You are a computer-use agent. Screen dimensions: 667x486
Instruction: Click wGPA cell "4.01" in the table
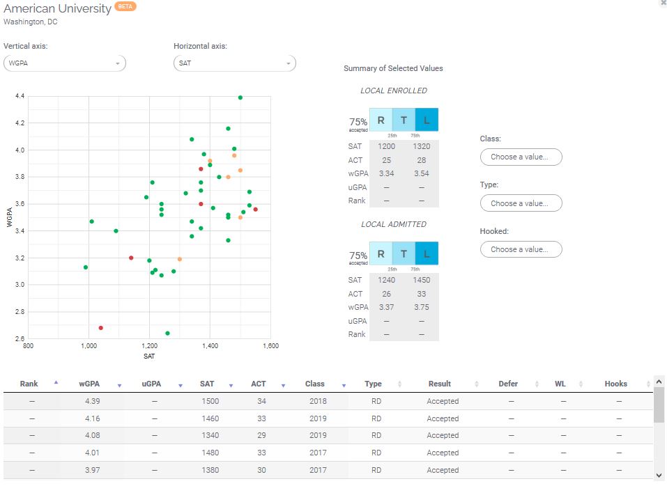(92, 453)
